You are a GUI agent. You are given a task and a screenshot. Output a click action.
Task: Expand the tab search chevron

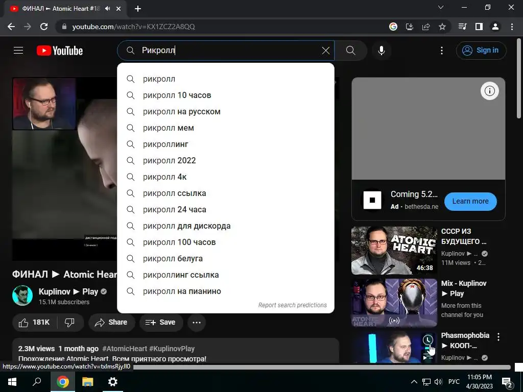pos(441,7)
